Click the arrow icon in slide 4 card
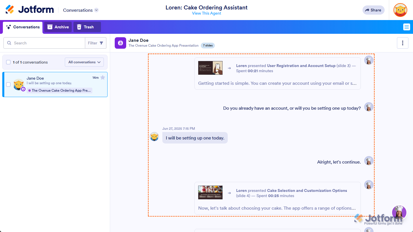This screenshot has height=232, width=413. click(229, 193)
